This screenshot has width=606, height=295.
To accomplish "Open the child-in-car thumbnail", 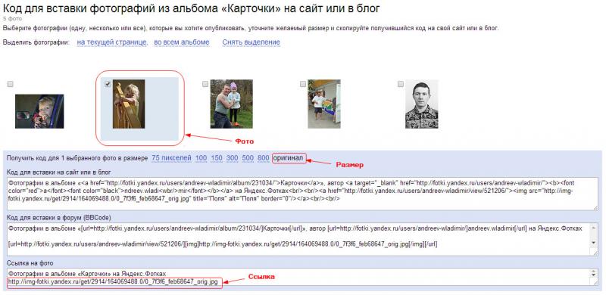I will 39,111.
